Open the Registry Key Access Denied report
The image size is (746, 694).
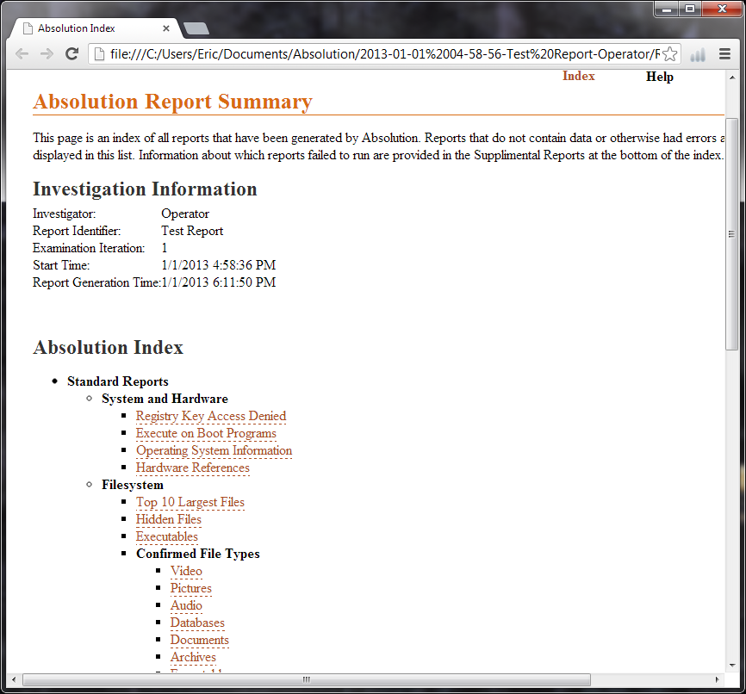210,416
